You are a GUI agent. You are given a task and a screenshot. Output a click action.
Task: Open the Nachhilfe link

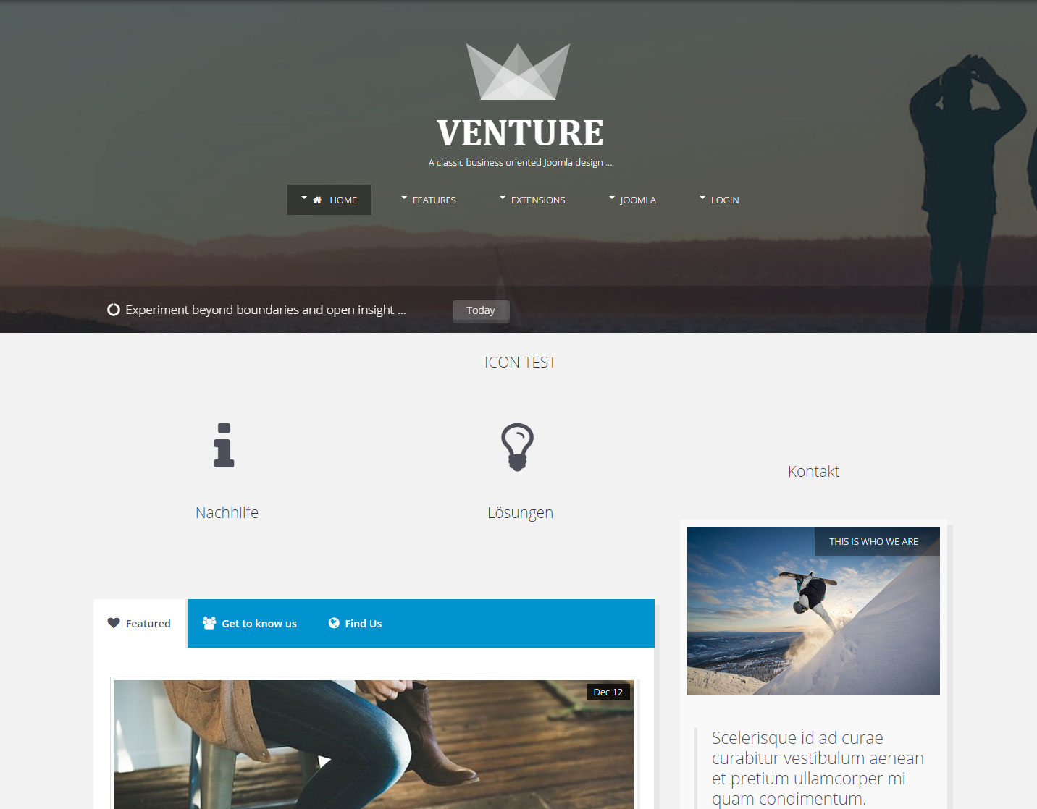click(227, 513)
